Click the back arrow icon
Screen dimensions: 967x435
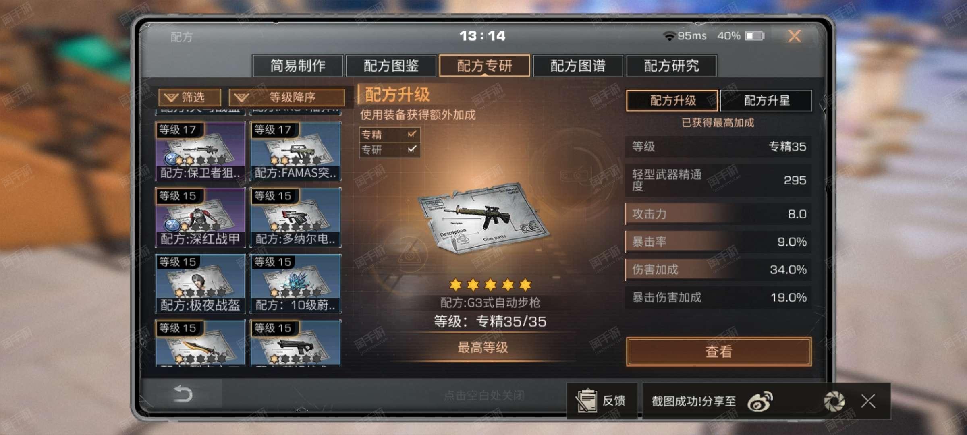(x=183, y=394)
